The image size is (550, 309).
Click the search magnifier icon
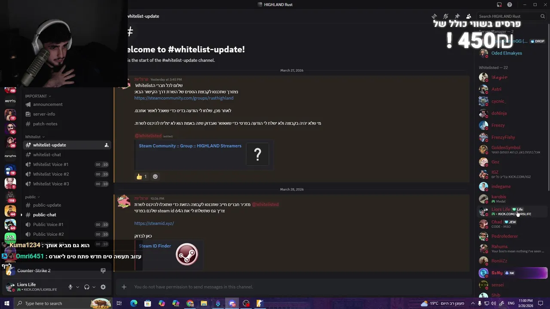(x=543, y=16)
